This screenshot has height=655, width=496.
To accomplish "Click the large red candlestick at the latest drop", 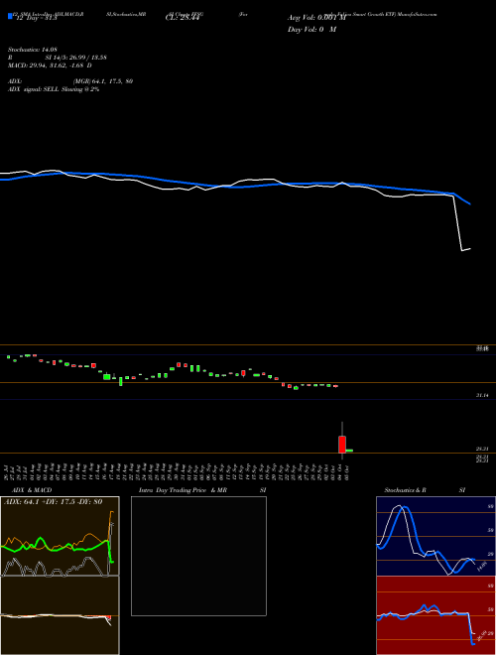I will (342, 444).
